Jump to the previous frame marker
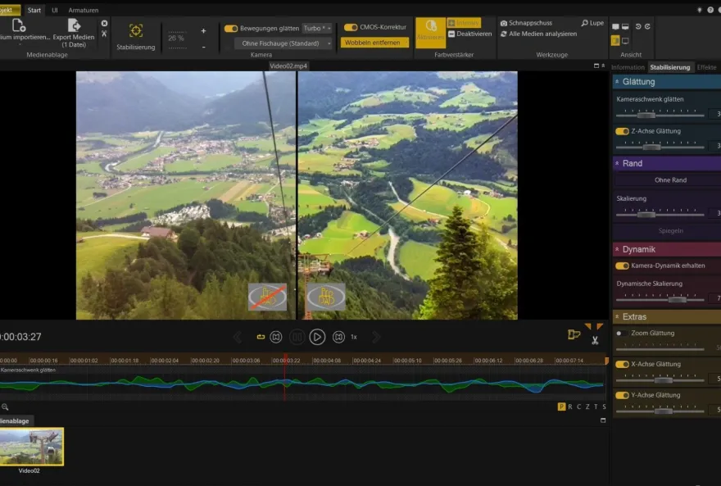 pos(276,337)
